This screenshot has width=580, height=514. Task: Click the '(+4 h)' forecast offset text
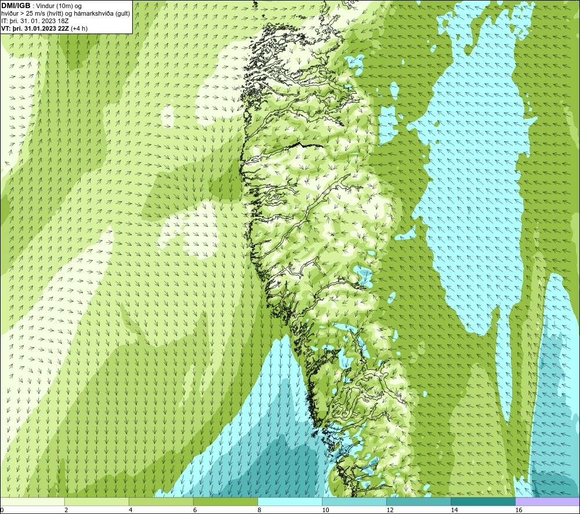[x=78, y=28]
